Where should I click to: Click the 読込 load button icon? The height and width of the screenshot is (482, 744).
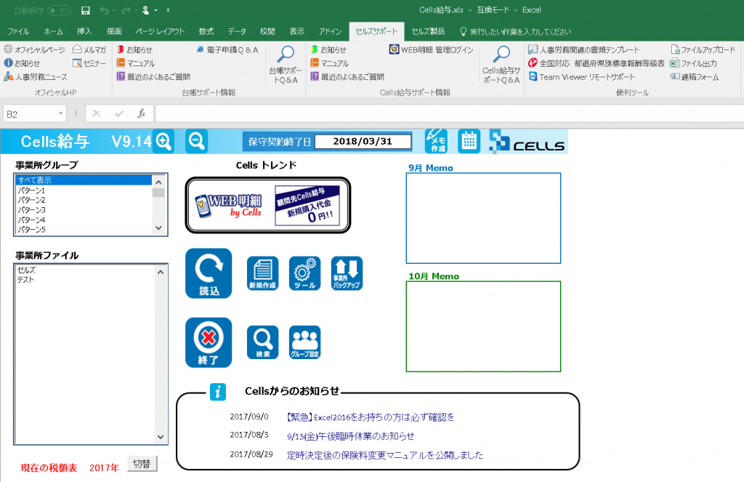tap(209, 273)
